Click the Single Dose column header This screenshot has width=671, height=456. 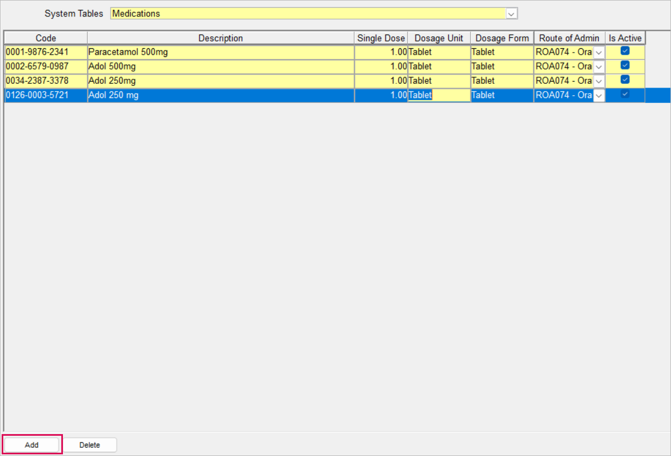tap(381, 38)
